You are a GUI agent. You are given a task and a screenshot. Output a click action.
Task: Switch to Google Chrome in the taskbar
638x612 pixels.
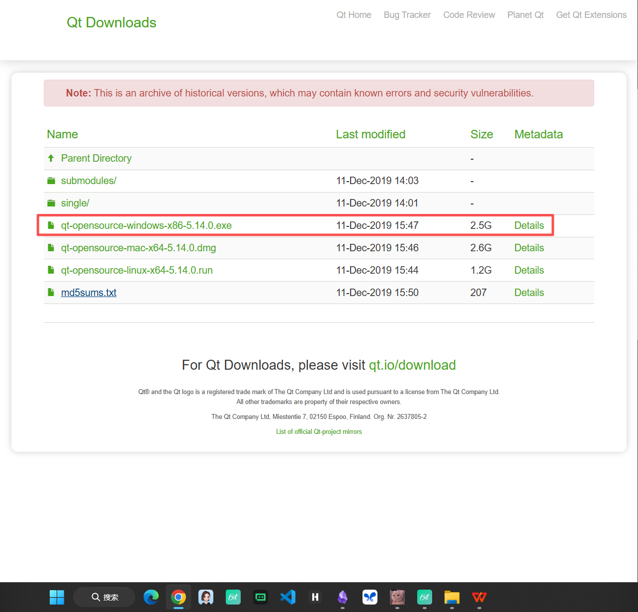point(179,597)
